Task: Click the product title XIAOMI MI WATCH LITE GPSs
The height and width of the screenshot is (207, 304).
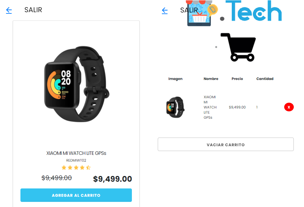Action: point(76,153)
